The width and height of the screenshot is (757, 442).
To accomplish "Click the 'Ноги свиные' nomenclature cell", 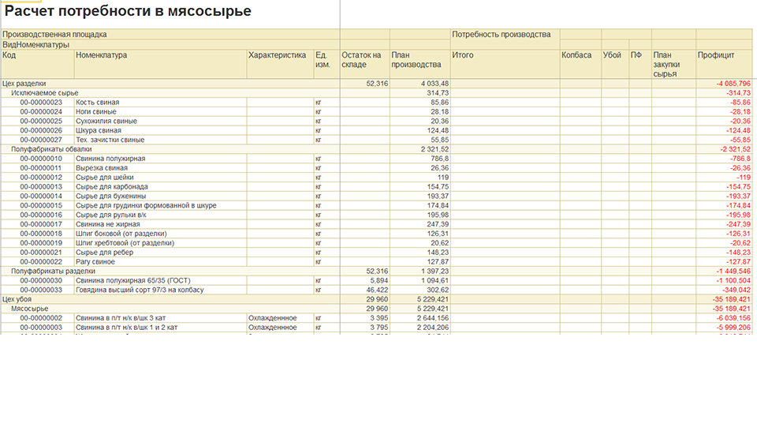I will coord(160,111).
